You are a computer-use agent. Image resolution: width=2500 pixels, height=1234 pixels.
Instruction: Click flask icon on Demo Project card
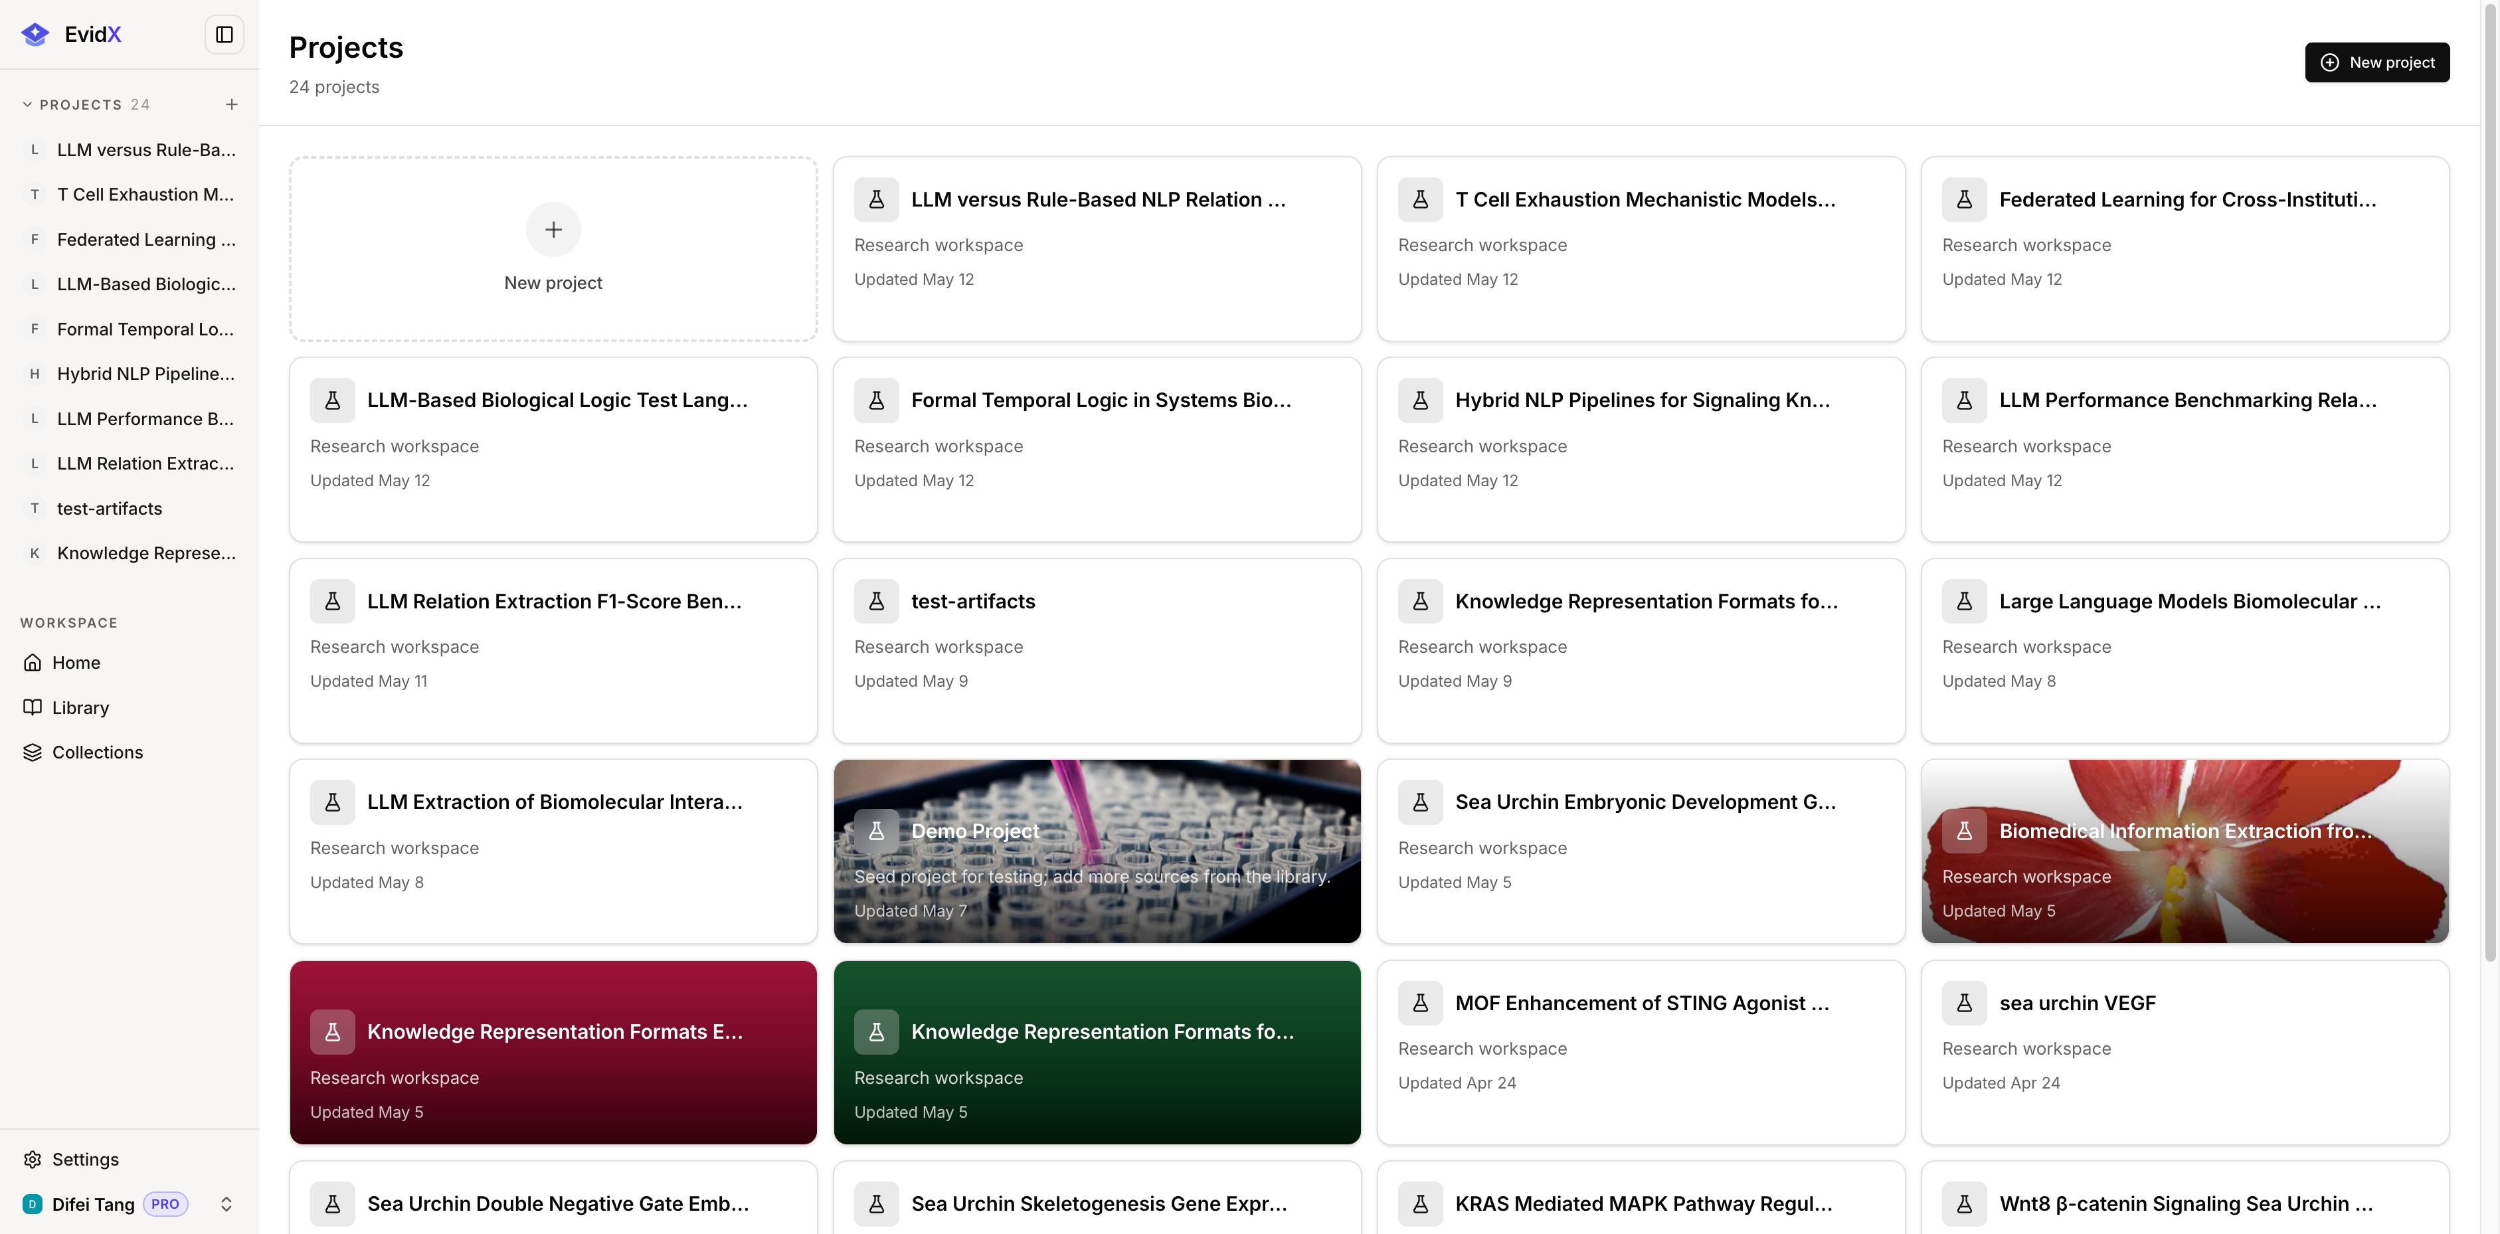pyautogui.click(x=876, y=832)
